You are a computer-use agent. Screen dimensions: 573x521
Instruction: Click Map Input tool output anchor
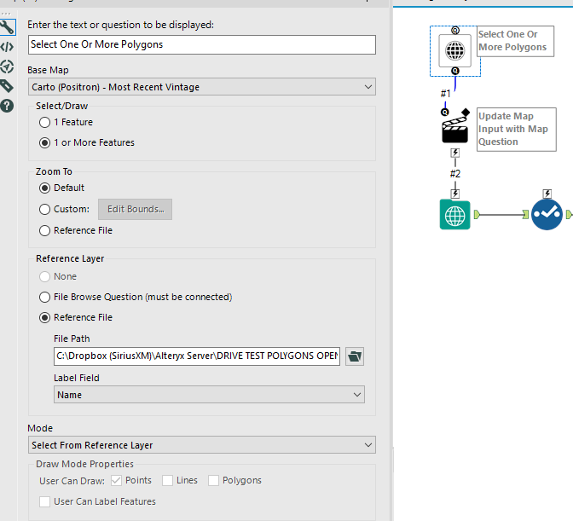tap(477, 215)
